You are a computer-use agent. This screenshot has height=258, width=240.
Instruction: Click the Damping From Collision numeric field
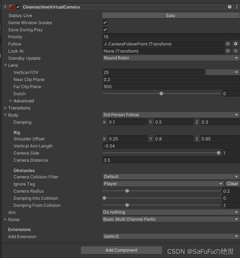(x=231, y=205)
